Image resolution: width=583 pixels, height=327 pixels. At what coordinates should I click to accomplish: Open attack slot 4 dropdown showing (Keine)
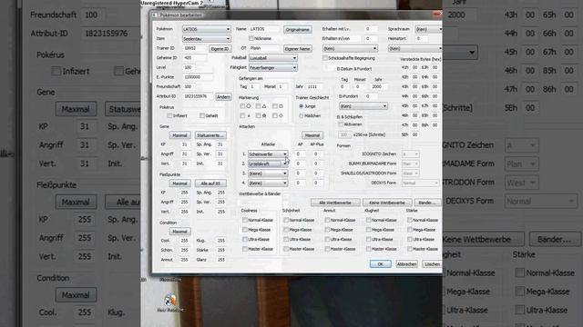(268, 183)
